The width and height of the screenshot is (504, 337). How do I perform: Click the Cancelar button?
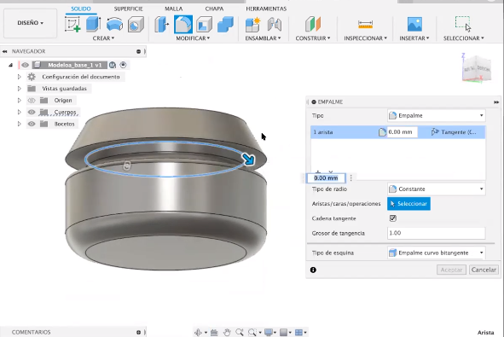(484, 270)
